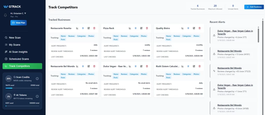Image resolution: width=265 pixels, height=115 pixels.
Task: Edit the Pizza Rock tracking settings
Action: [141, 28]
